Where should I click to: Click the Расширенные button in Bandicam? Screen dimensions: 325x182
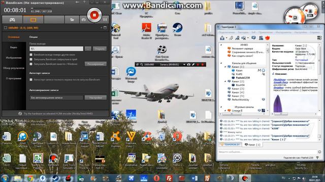(95, 64)
